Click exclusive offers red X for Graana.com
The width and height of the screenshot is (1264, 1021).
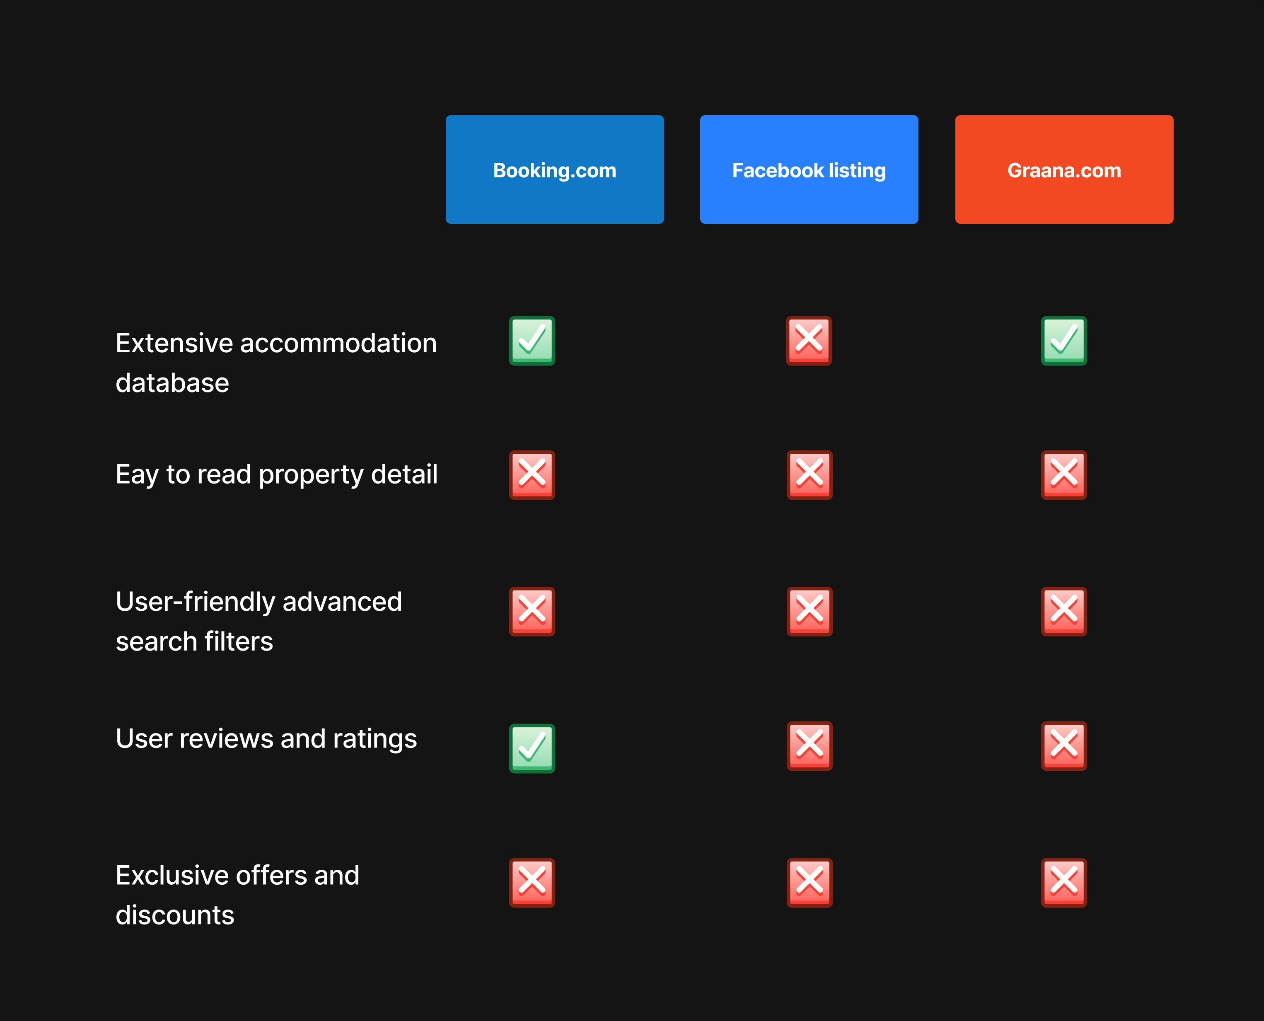click(1064, 883)
